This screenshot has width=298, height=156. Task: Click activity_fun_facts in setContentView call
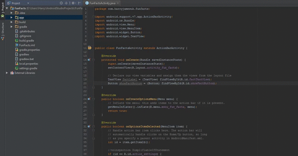pos(162,68)
